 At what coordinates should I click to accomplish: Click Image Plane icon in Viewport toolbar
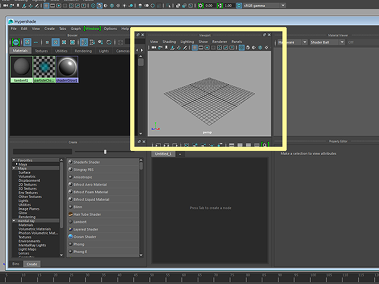tap(172, 47)
